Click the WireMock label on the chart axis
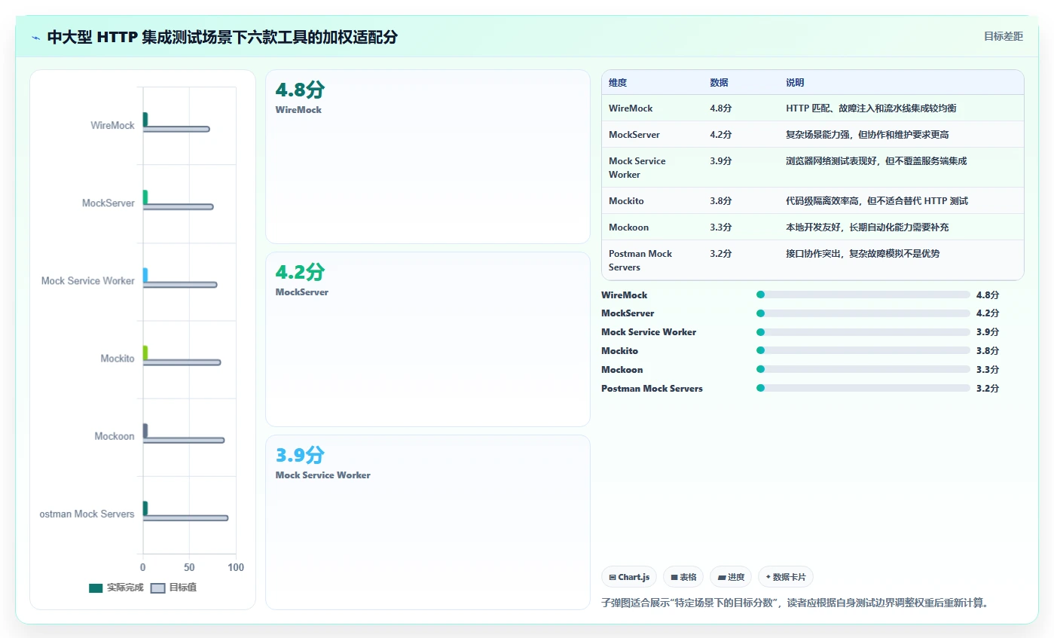This screenshot has height=638, width=1054. pyautogui.click(x=112, y=125)
